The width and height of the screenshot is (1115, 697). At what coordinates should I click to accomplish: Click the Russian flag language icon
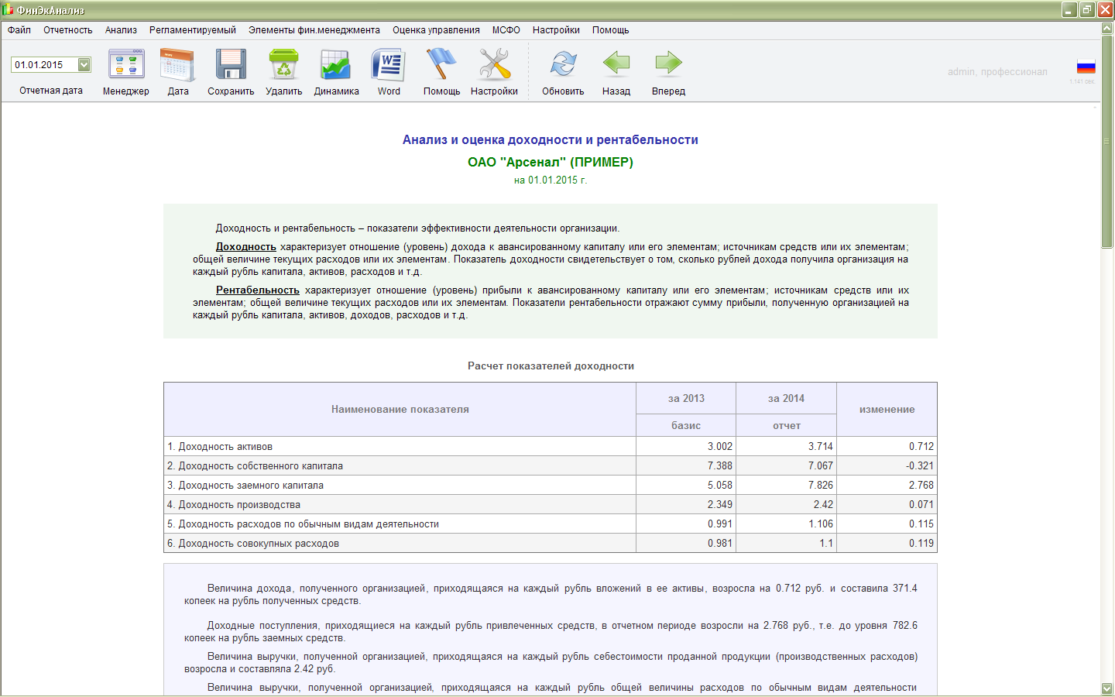(x=1086, y=67)
